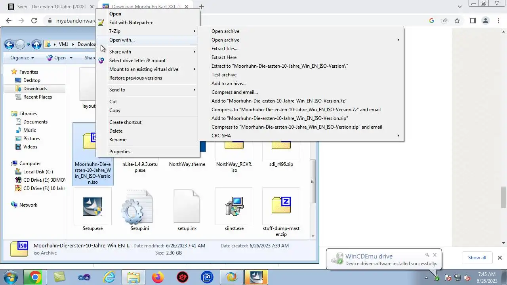This screenshot has height=285, width=507.
Task: Click Show all downloads button
Action: [477, 258]
